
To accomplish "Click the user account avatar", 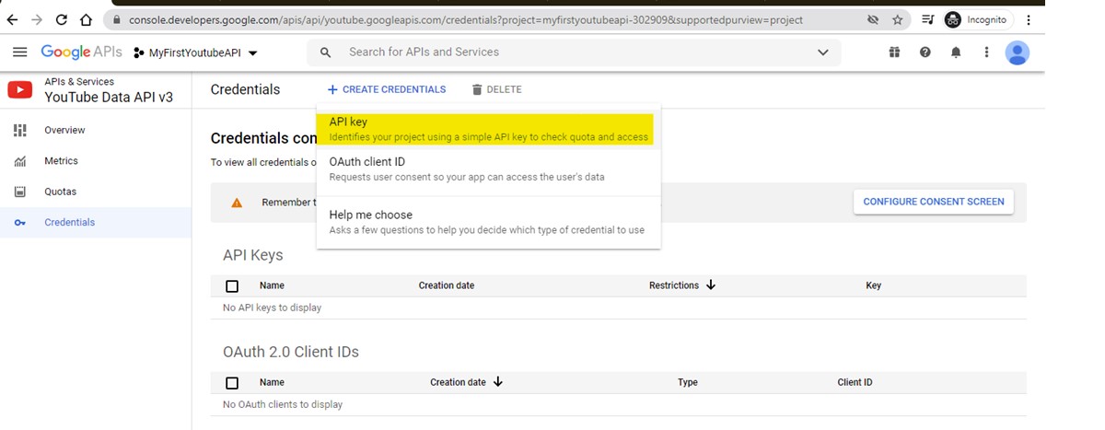I will 1017,53.
